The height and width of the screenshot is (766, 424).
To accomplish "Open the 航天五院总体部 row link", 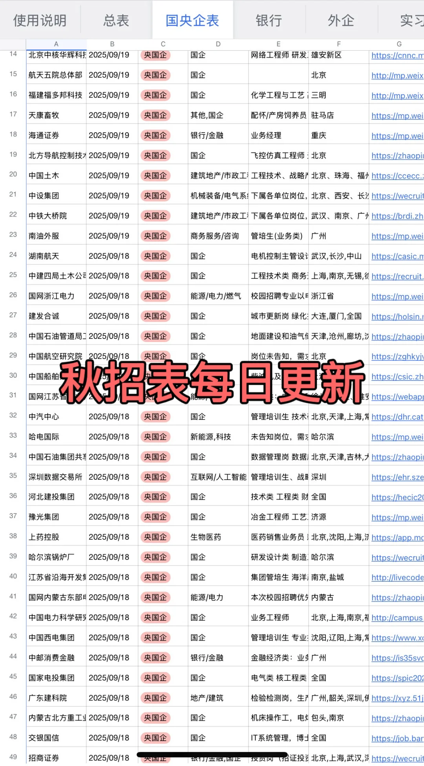I will tap(397, 76).
